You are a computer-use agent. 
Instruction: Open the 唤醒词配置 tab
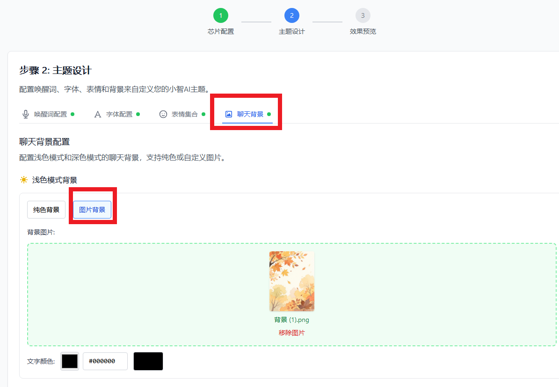(x=51, y=114)
